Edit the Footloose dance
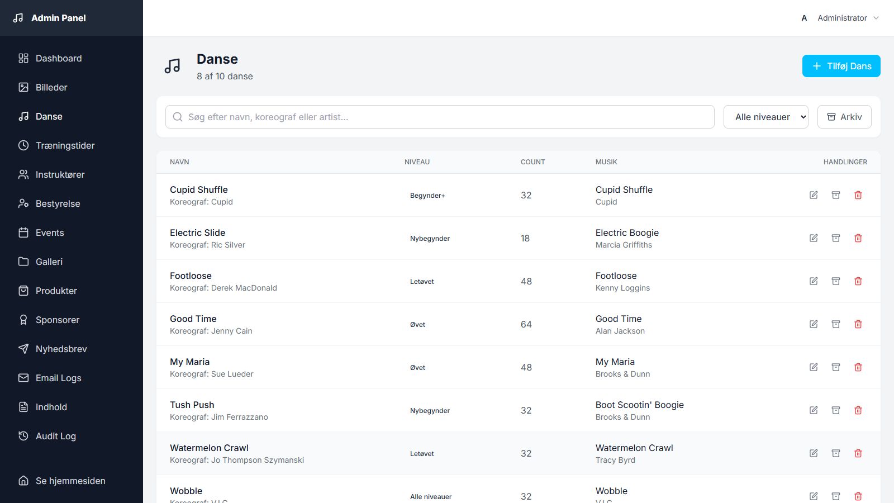The image size is (894, 503). (x=814, y=281)
